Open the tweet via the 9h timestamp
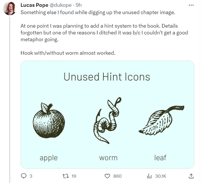The height and width of the screenshot is (183, 203). coord(79,5)
